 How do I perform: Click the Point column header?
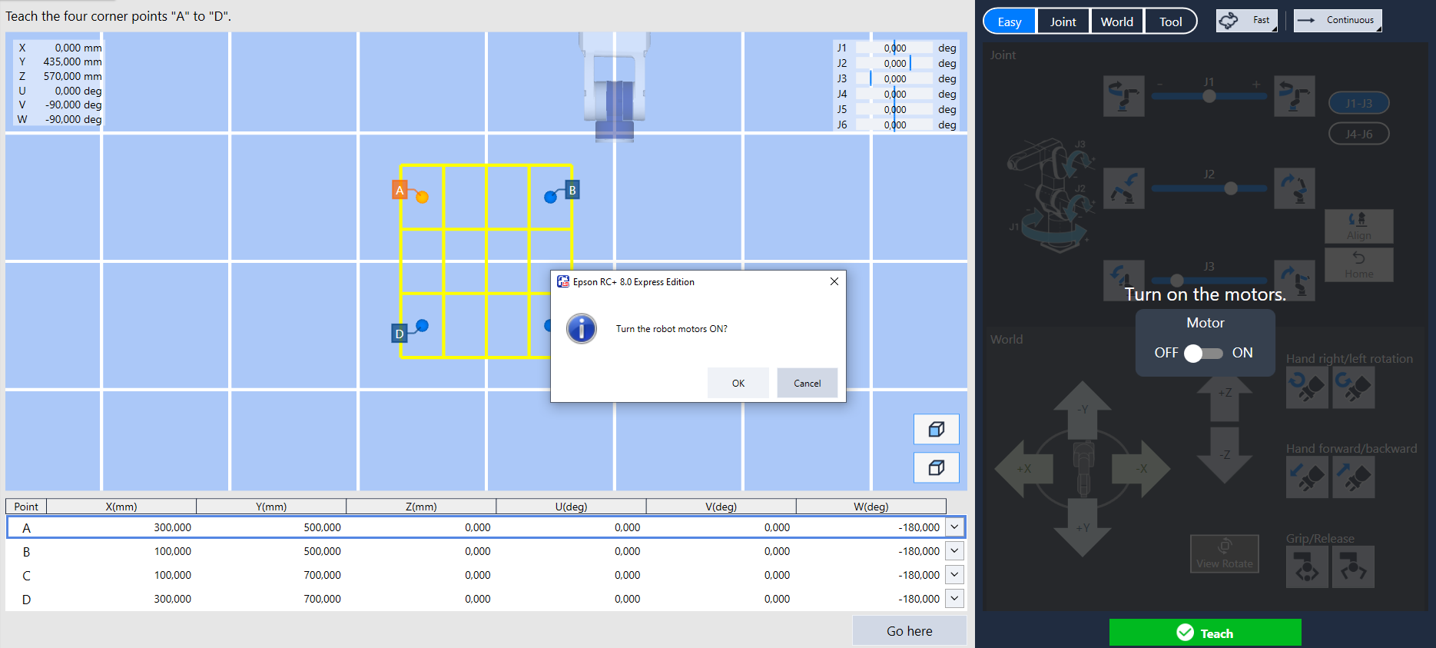(x=26, y=507)
